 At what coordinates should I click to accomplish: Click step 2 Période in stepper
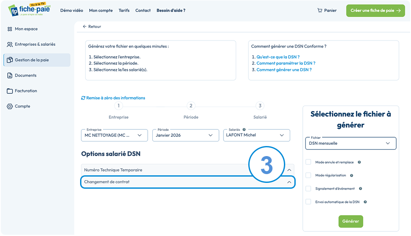click(x=191, y=106)
